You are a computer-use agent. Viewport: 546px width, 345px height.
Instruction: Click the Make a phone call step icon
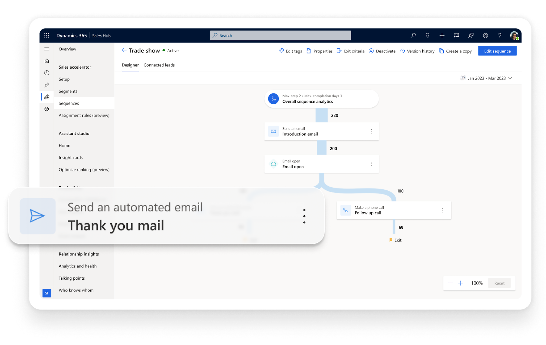tap(345, 210)
